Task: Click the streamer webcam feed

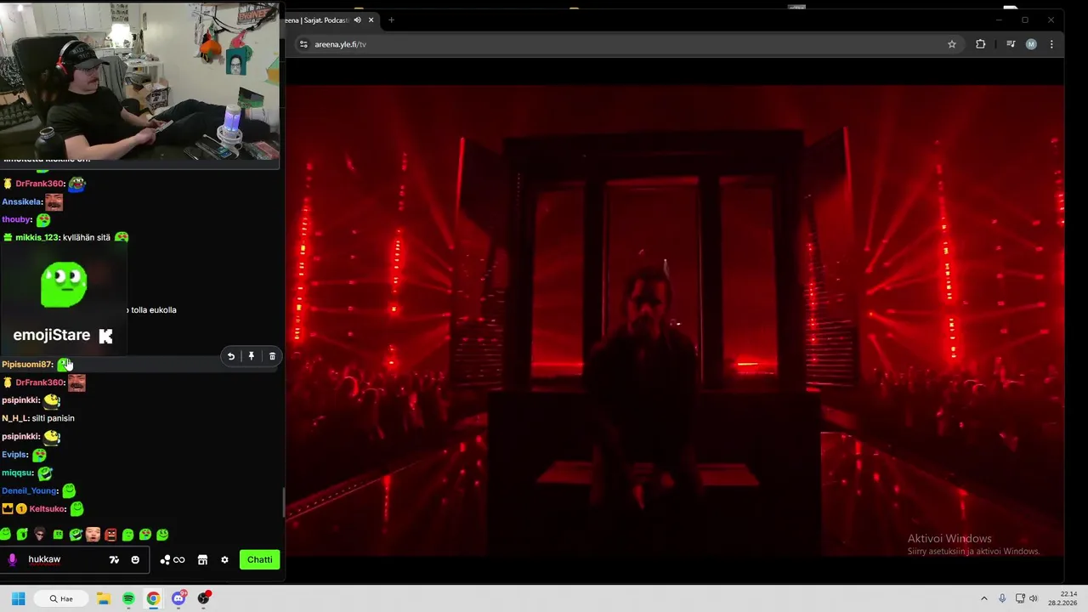Action: click(140, 81)
